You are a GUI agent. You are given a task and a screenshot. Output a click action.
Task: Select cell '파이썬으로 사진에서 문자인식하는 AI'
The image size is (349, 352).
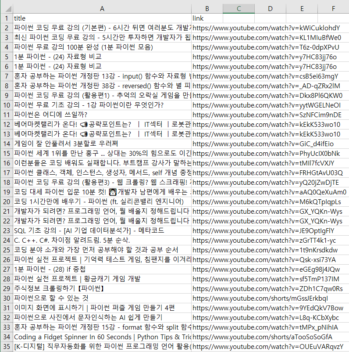point(102,317)
